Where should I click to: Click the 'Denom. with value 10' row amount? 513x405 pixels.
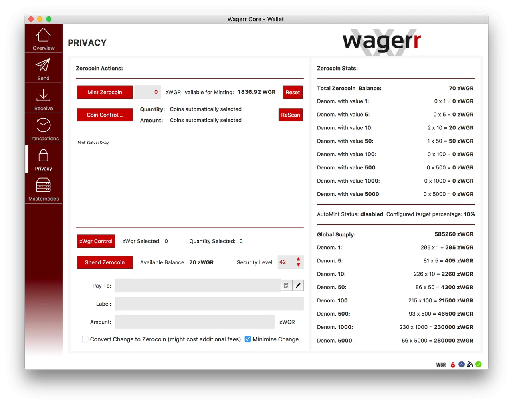click(450, 128)
